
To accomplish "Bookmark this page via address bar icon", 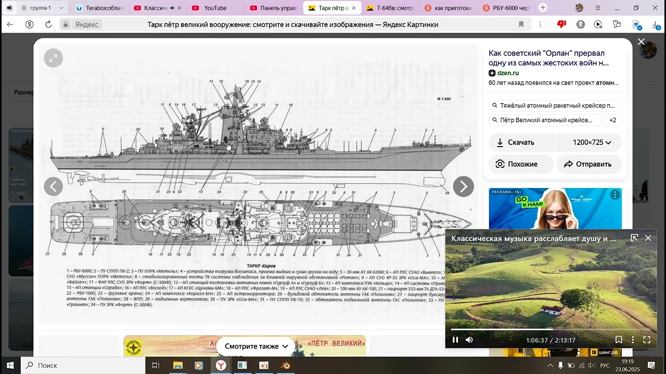I will pyautogui.click(x=521, y=24).
